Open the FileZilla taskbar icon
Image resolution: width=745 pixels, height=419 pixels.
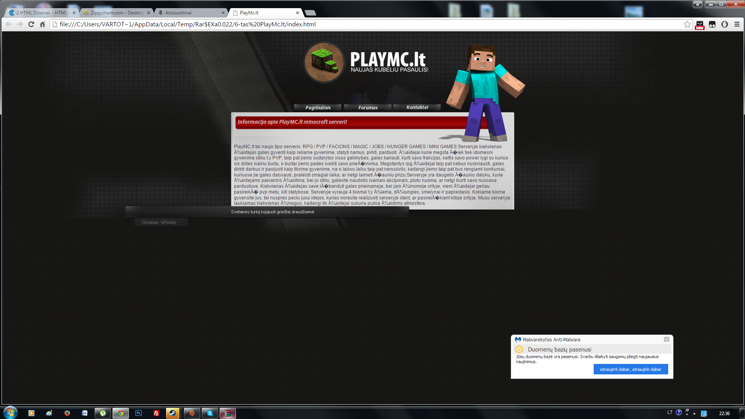pyautogui.click(x=156, y=413)
